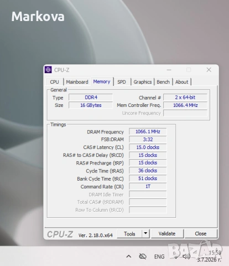Click Cycle Time value 36 clocks
Image resolution: width=229 pixels, height=266 pixels.
148,171
